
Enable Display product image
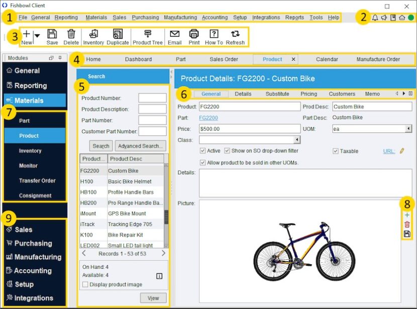point(85,284)
